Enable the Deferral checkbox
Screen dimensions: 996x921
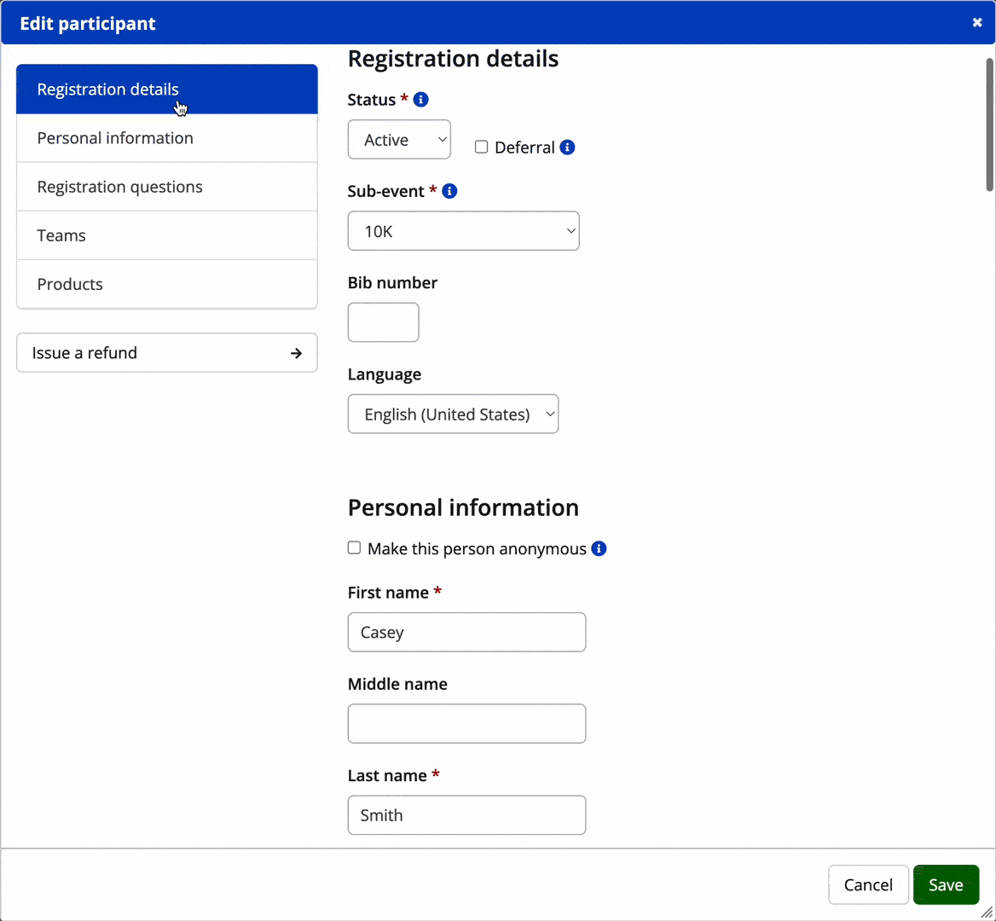click(482, 148)
